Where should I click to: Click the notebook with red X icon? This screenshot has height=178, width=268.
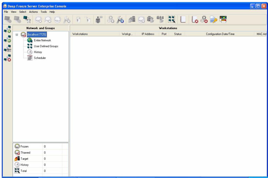(195, 19)
